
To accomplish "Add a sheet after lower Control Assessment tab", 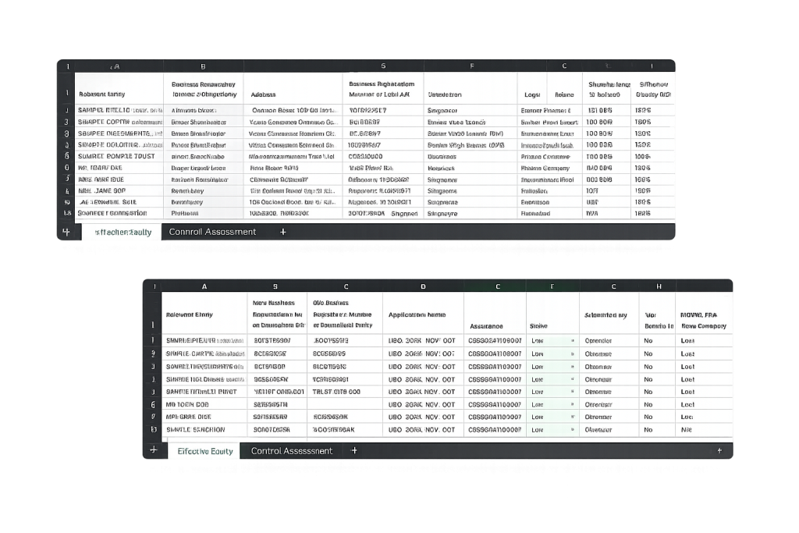I will click(x=354, y=450).
